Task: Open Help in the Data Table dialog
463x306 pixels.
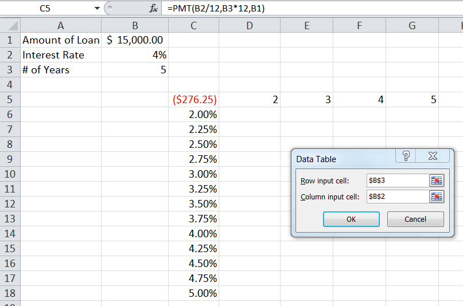Action: pyautogui.click(x=406, y=156)
